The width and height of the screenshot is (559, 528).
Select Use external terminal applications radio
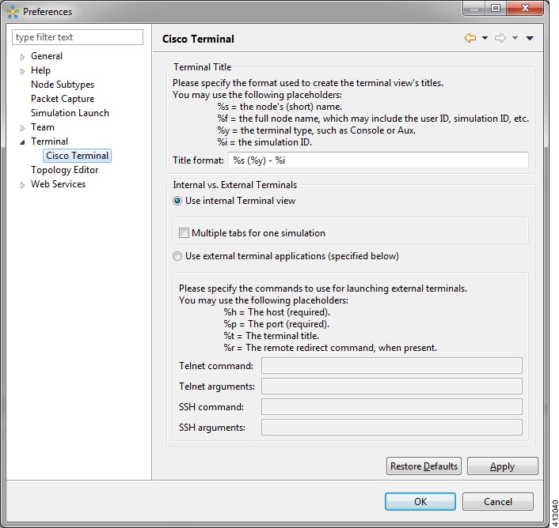point(177,256)
